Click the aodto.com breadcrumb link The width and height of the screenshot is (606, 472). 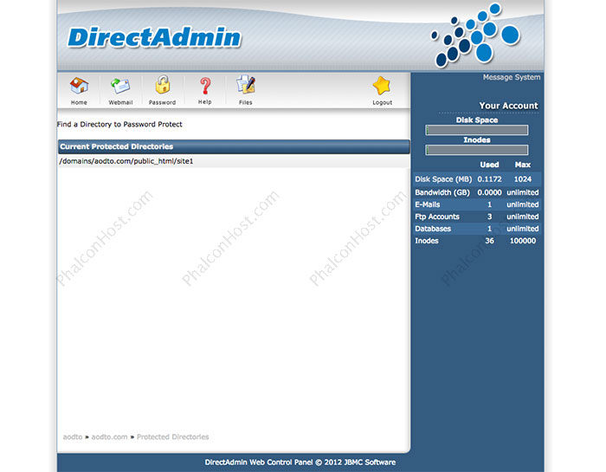(x=109, y=436)
